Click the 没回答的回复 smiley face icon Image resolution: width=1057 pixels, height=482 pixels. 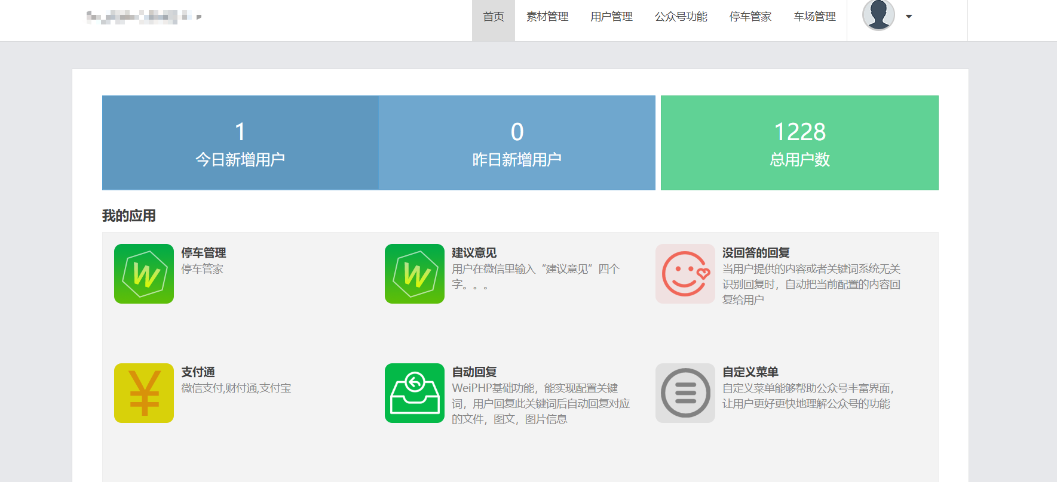click(x=685, y=274)
